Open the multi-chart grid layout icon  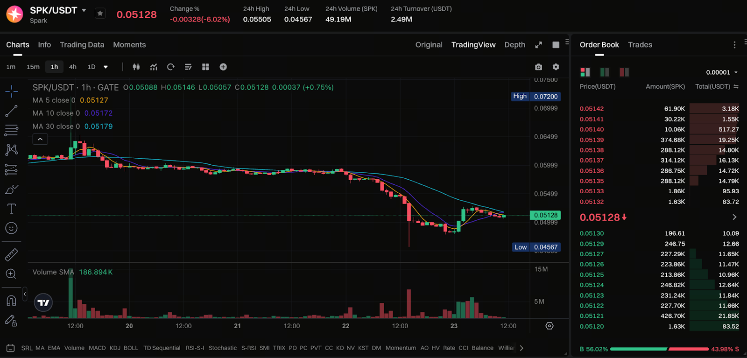click(x=205, y=67)
